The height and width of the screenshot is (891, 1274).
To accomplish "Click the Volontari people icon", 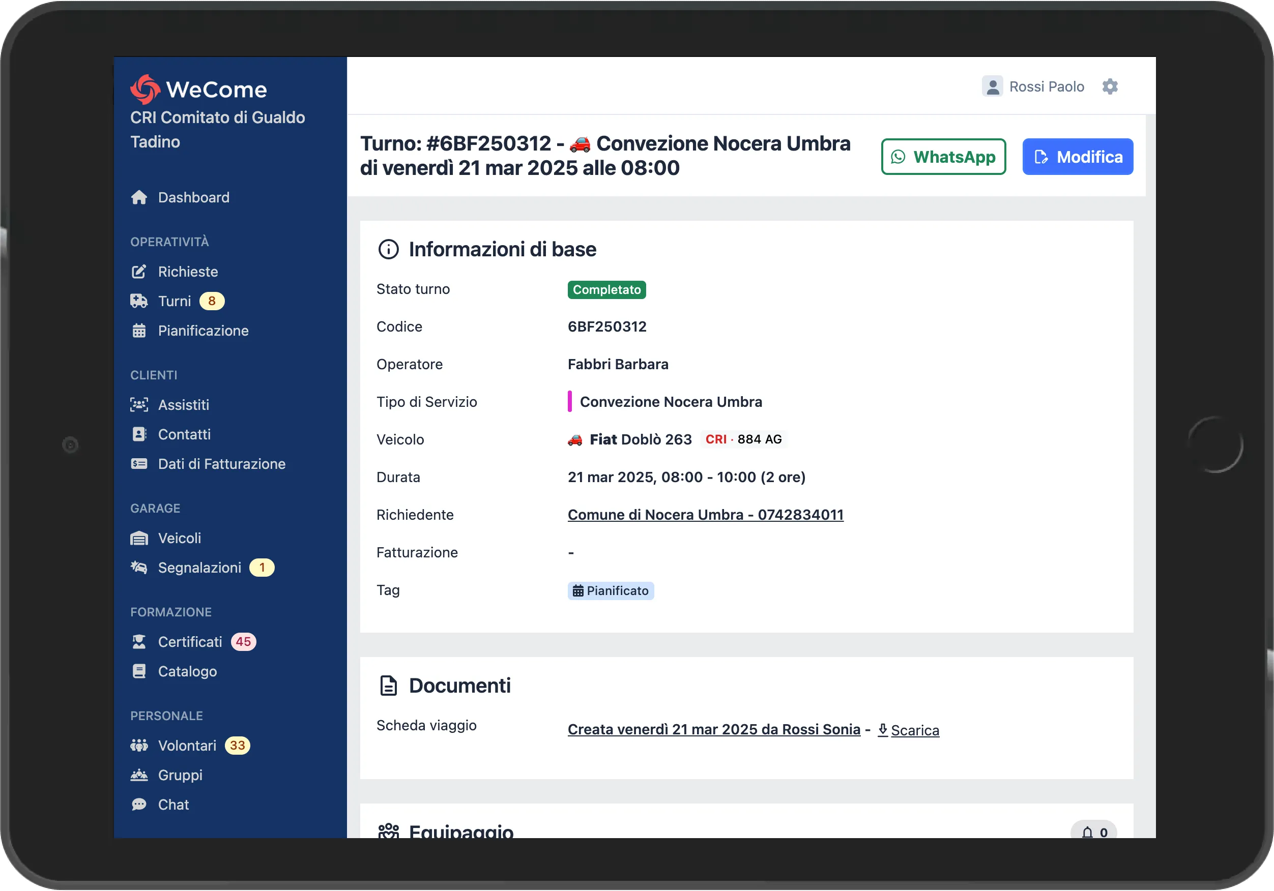I will click(x=139, y=746).
